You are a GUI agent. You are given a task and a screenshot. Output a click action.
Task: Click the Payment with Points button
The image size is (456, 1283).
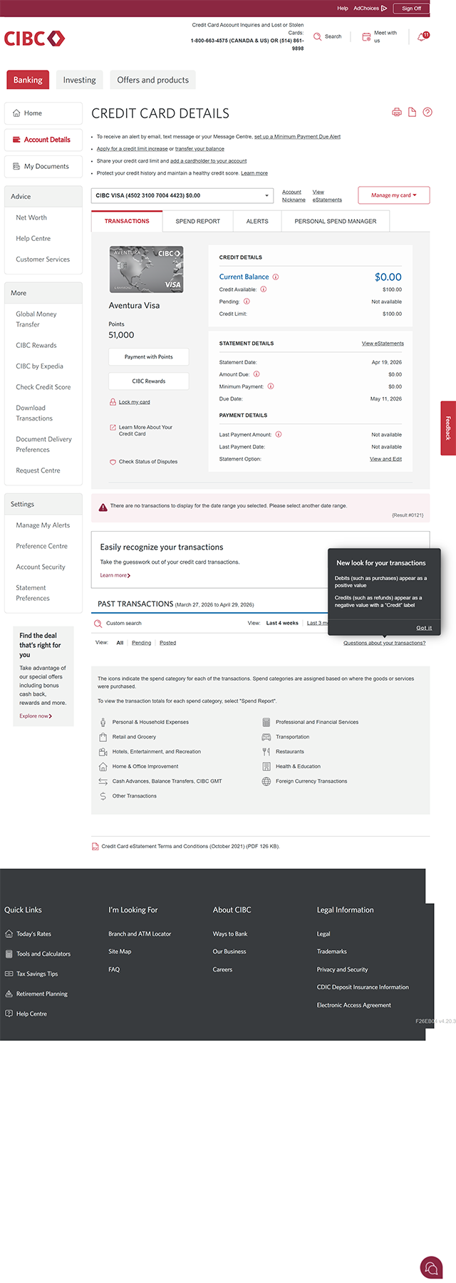[x=149, y=357]
